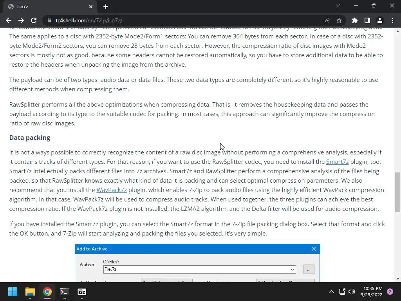
Task: Open a new browser tab
Action: (106, 7)
